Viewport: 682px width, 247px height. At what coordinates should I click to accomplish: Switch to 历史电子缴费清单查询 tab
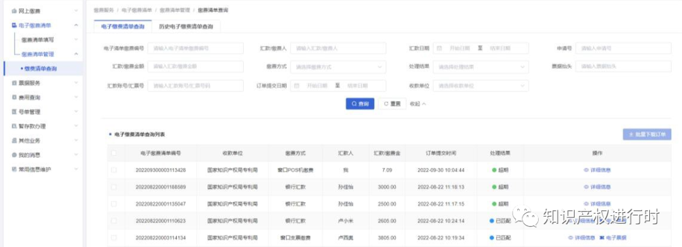[x=186, y=27]
